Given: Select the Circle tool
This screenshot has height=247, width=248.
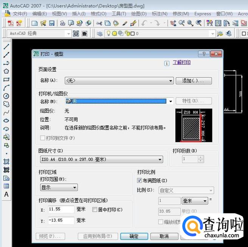Looking at the screenshot, I should pos(6,96).
